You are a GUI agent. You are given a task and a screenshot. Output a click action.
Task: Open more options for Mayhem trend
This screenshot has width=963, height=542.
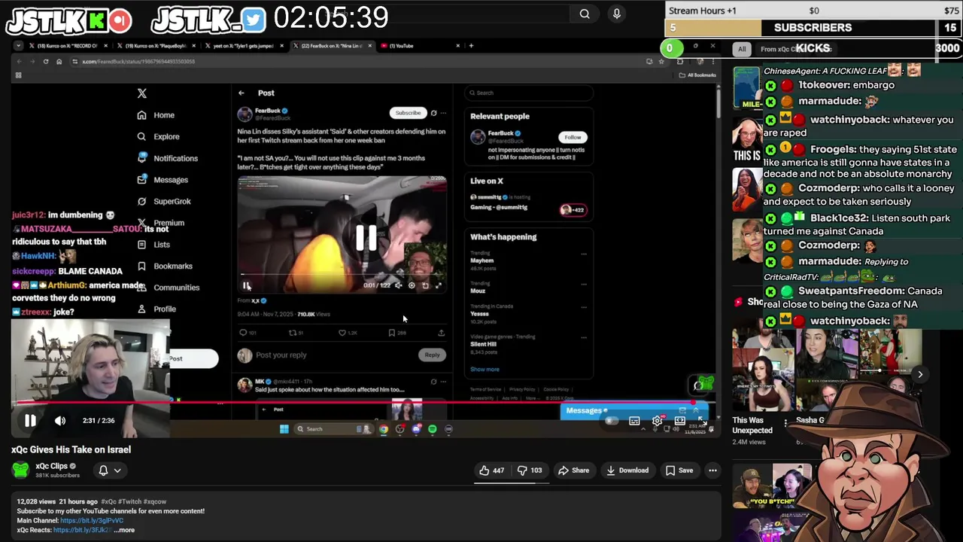pos(583,254)
